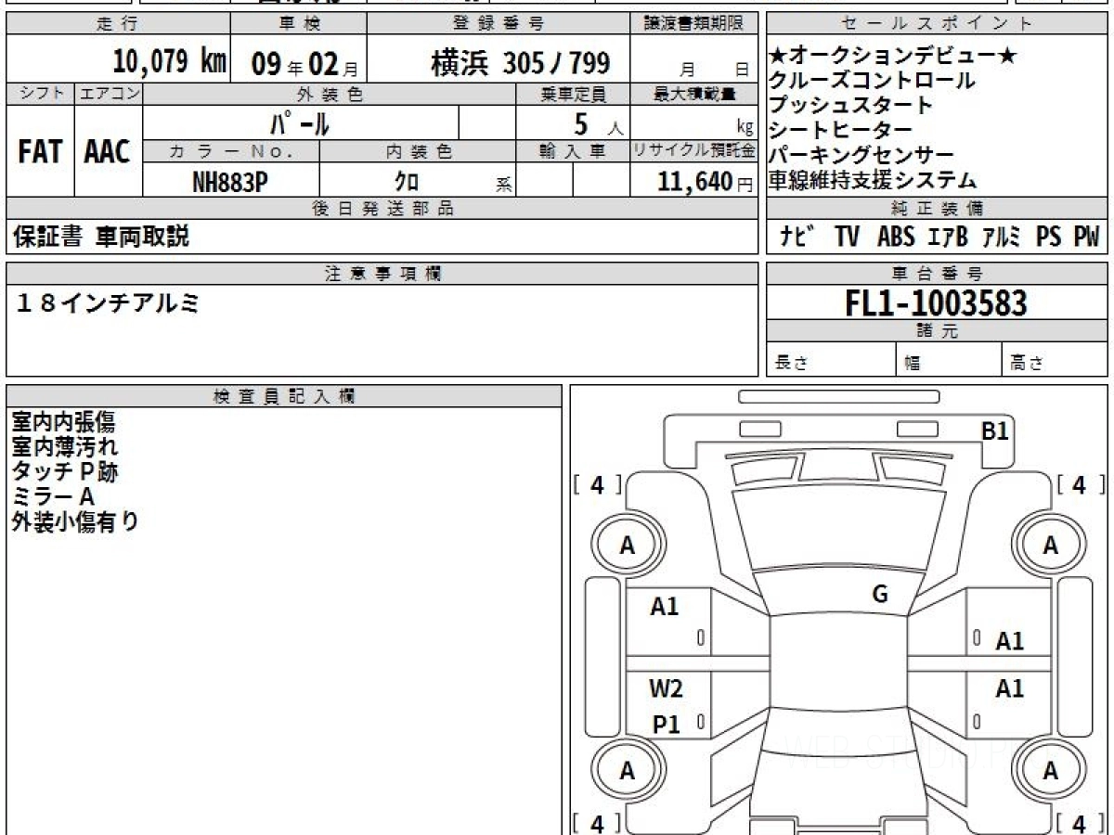Click the 乗車定員 header
1114x835 pixels.
pyautogui.click(x=573, y=94)
